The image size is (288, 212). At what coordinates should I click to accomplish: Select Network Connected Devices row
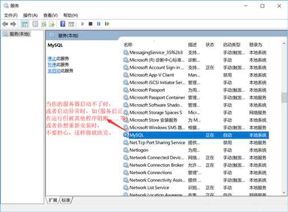coord(196,158)
